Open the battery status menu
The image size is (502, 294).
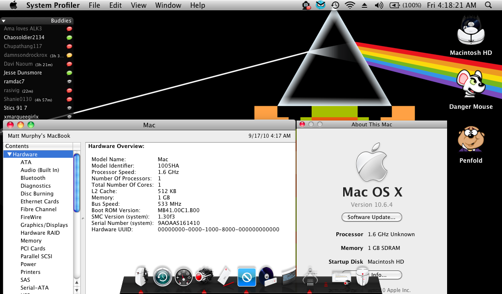point(405,5)
